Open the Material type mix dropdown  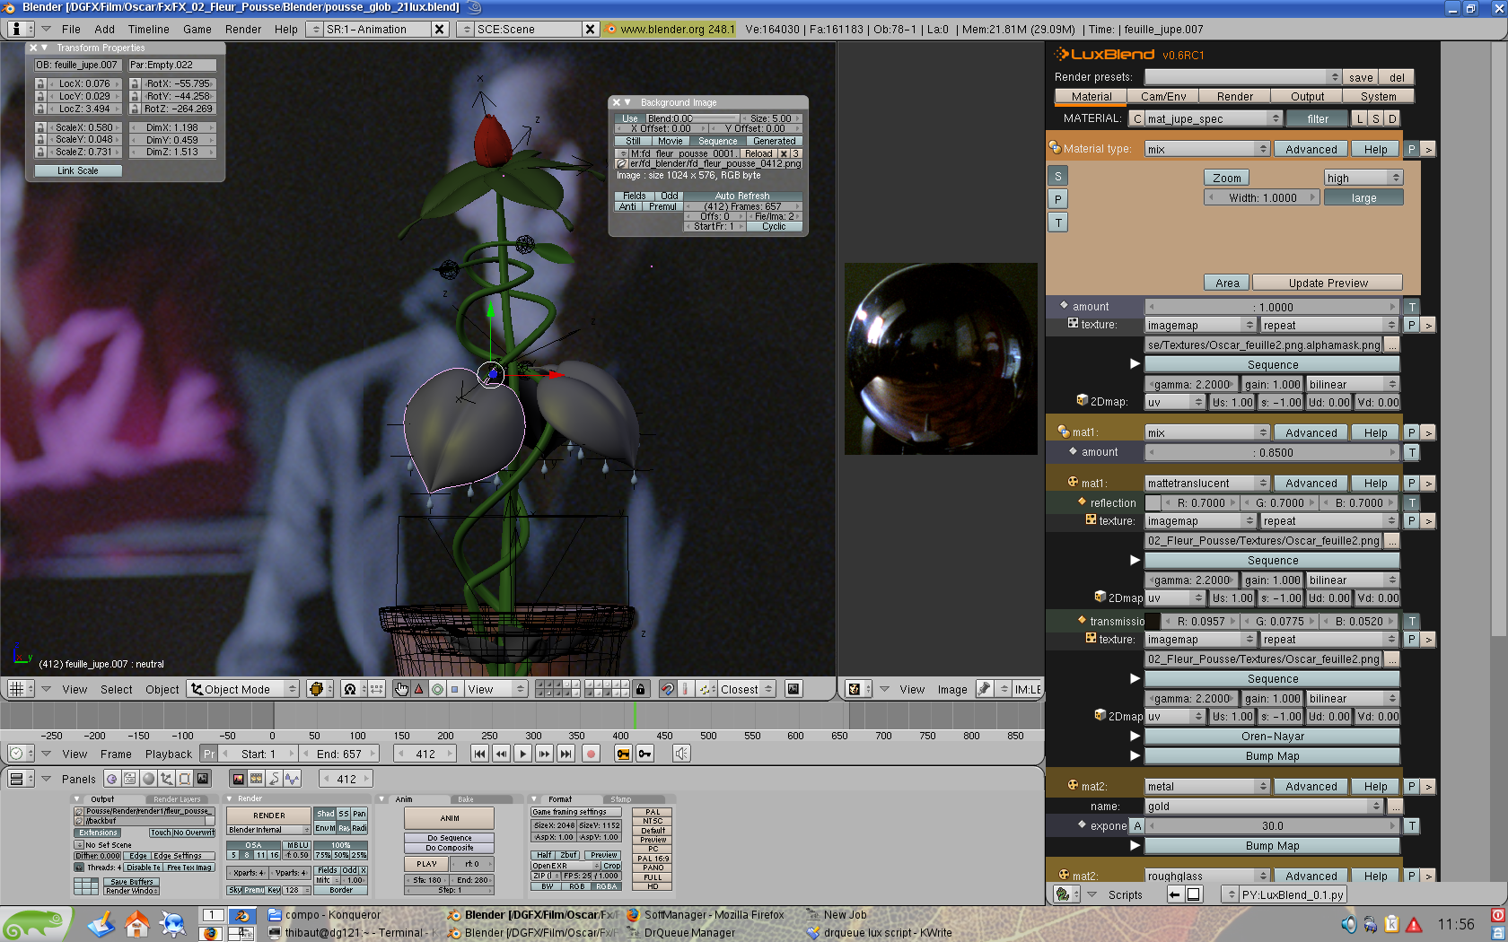[1206, 149]
